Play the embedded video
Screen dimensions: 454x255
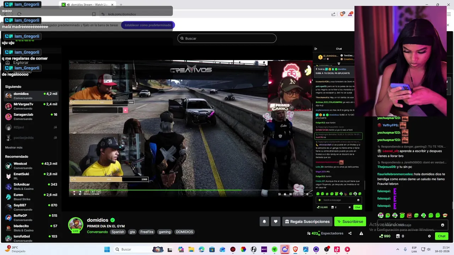(74, 193)
